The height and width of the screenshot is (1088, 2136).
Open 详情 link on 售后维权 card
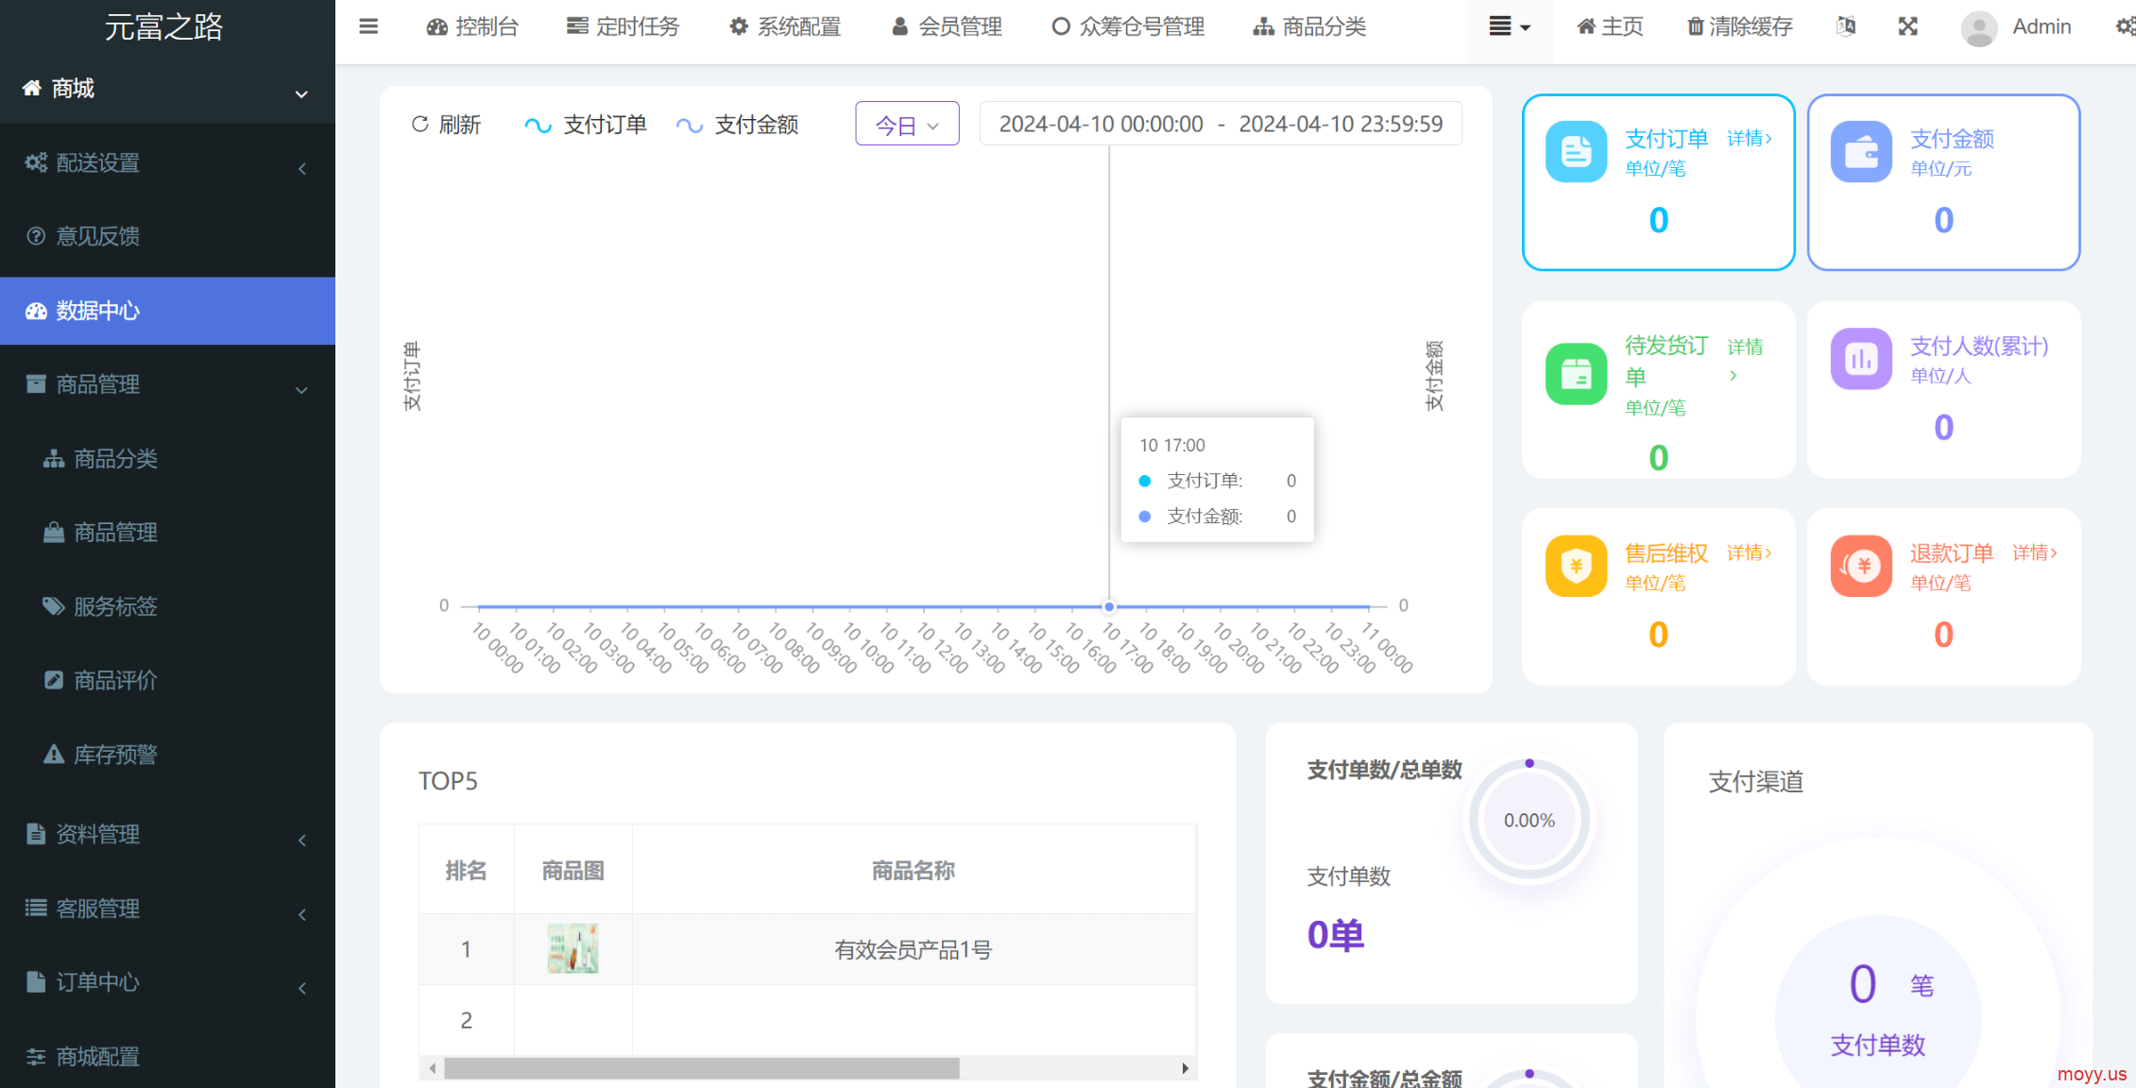coord(1749,552)
